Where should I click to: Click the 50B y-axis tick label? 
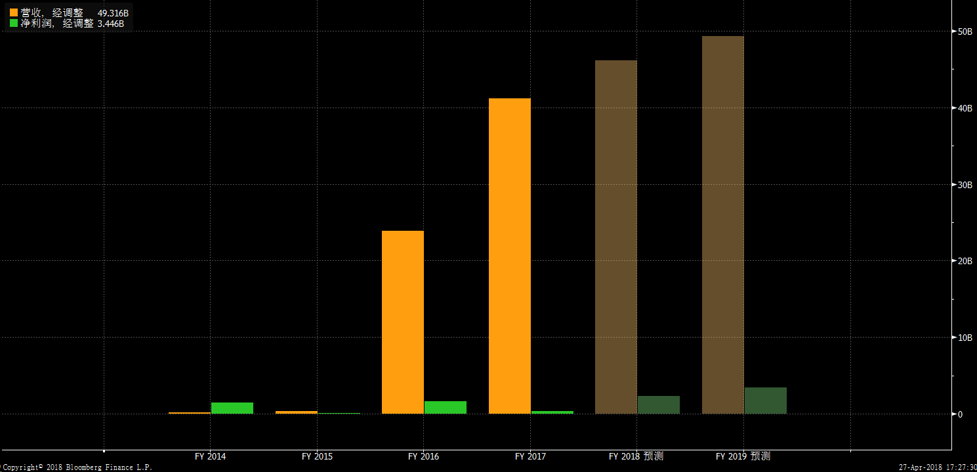pos(965,31)
